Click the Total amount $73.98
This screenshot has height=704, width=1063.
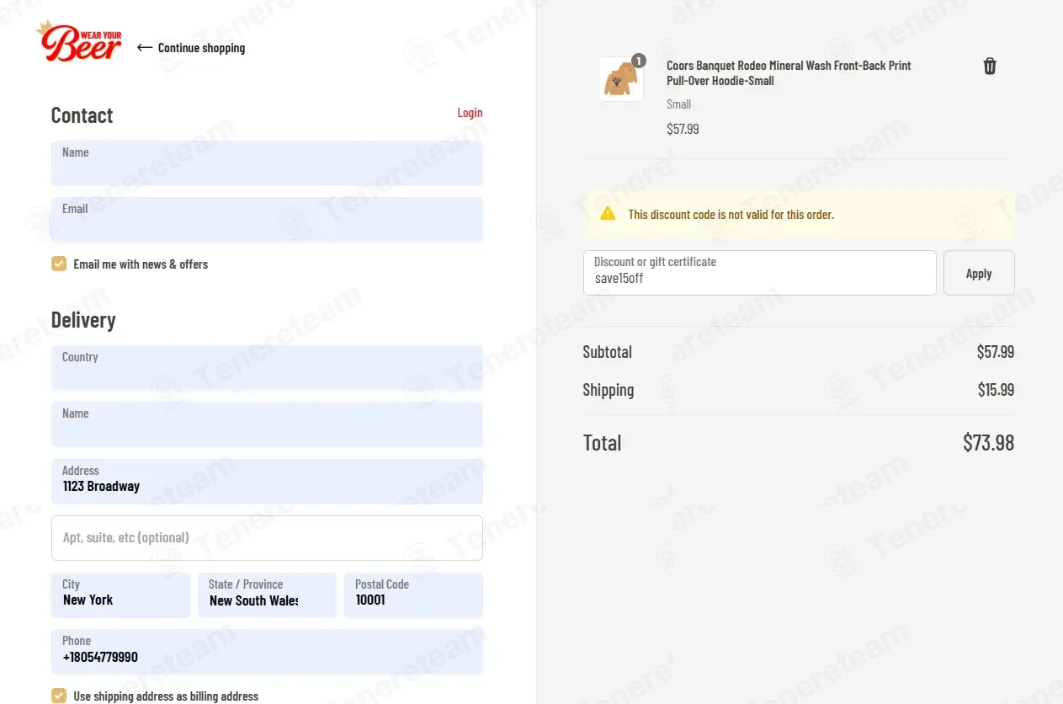point(988,443)
